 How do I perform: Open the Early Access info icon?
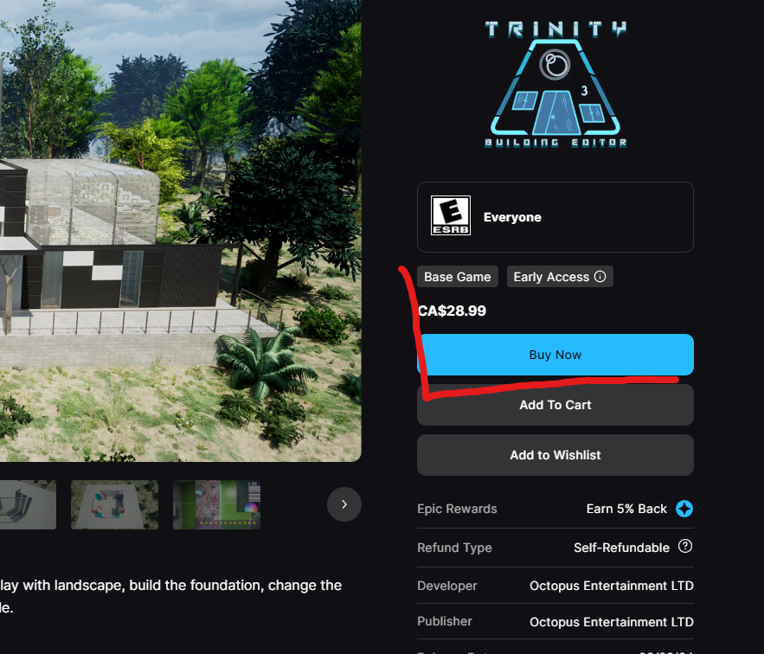pyautogui.click(x=600, y=276)
